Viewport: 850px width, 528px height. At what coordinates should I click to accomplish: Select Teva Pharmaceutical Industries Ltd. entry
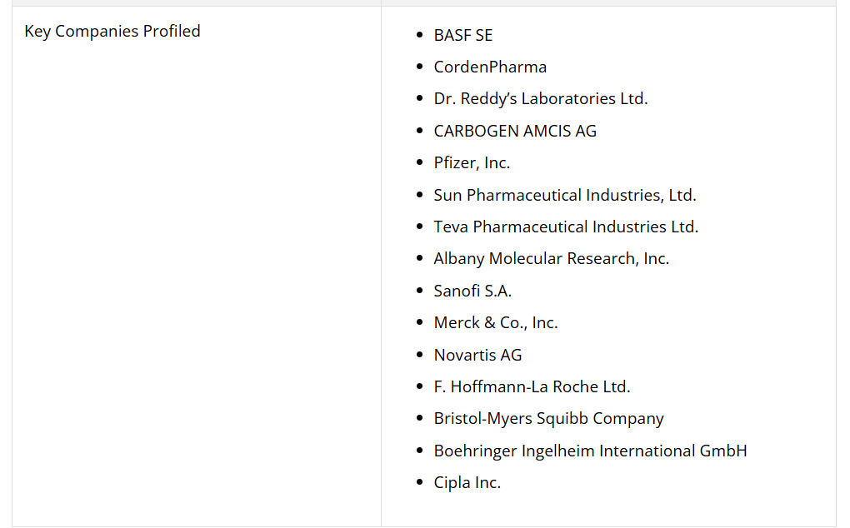click(x=566, y=227)
